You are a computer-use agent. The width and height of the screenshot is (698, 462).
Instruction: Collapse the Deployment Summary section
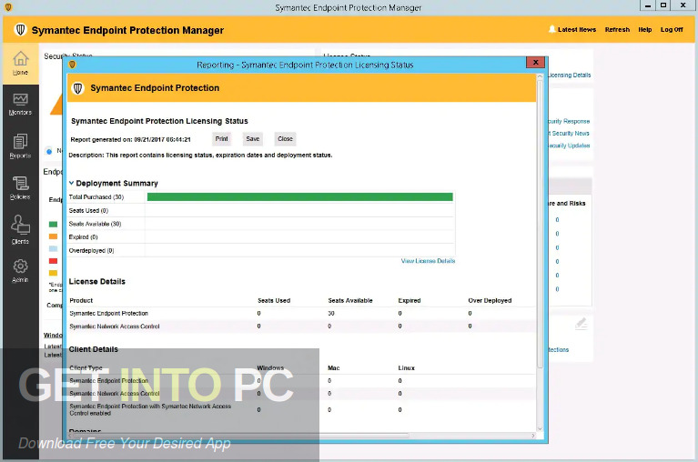71,183
